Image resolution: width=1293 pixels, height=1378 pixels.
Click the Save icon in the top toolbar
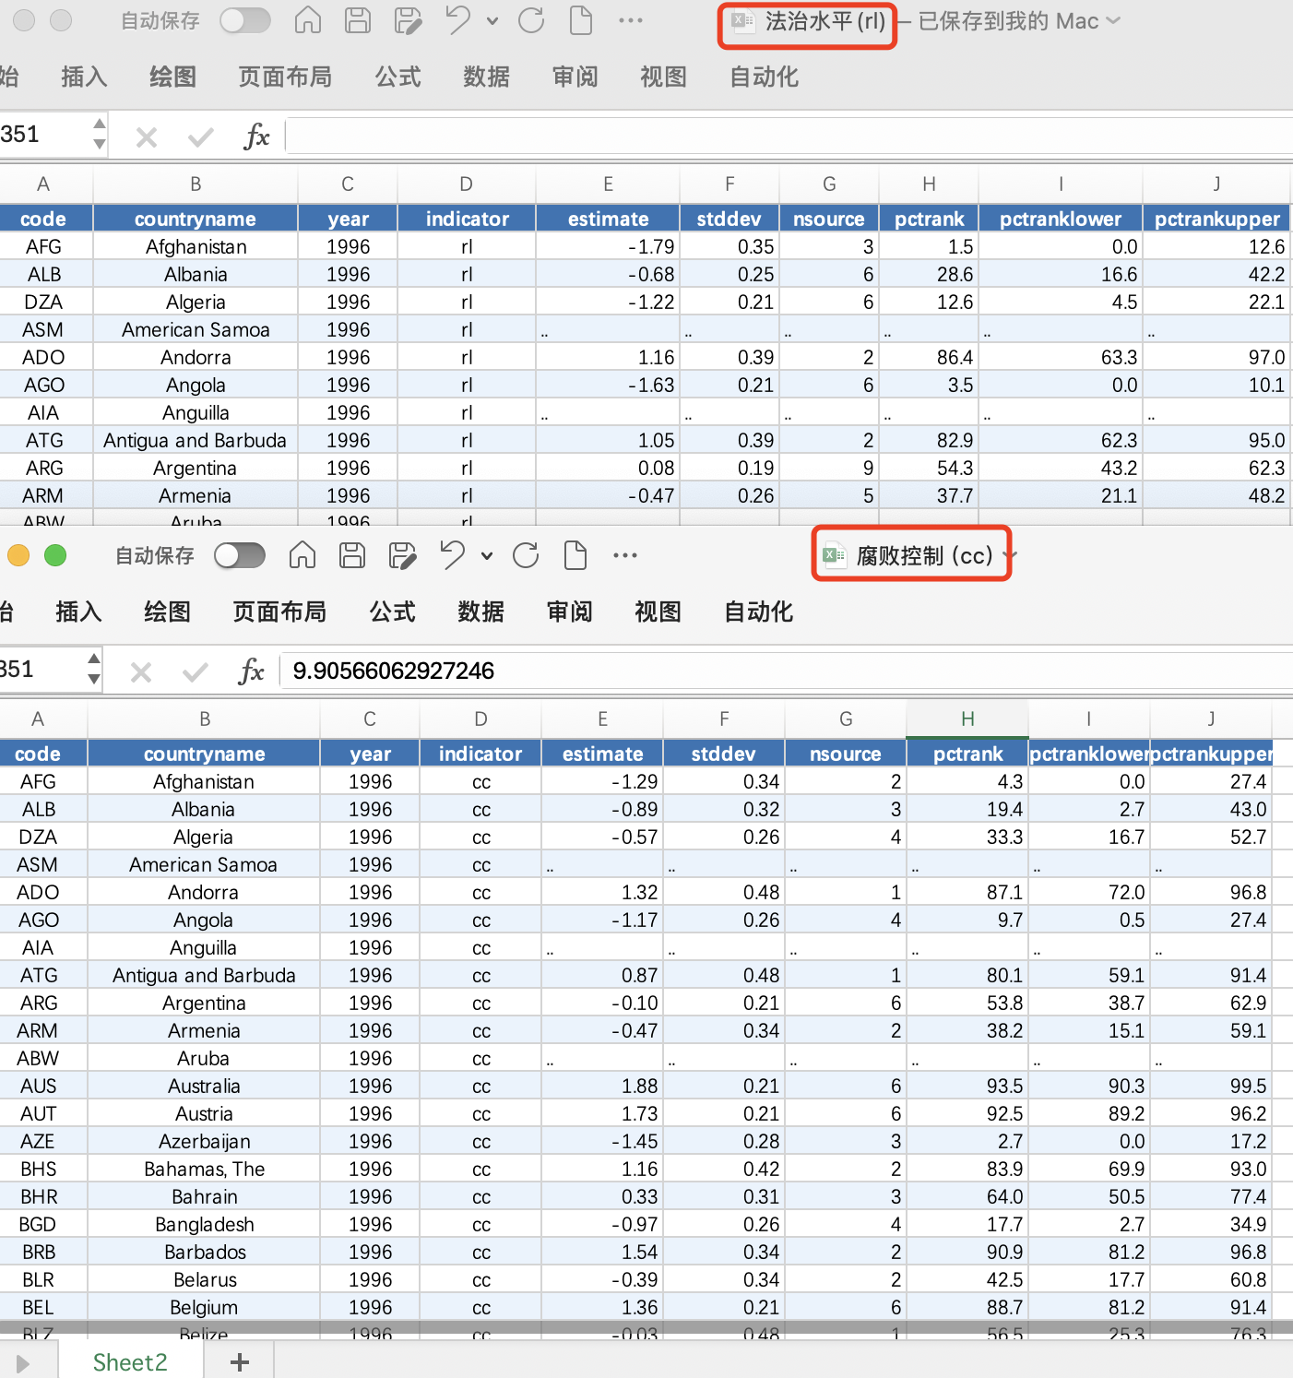pos(358,20)
